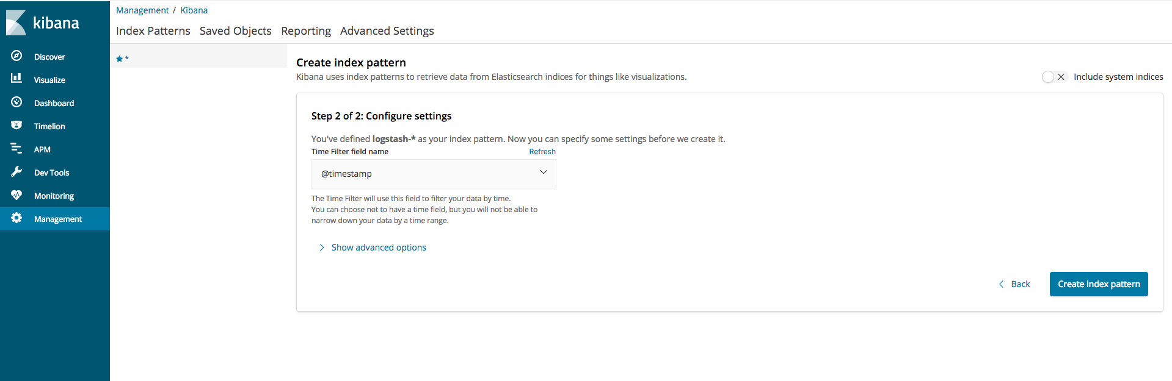Click the Refresh link
This screenshot has width=1172, height=381.
(x=542, y=152)
